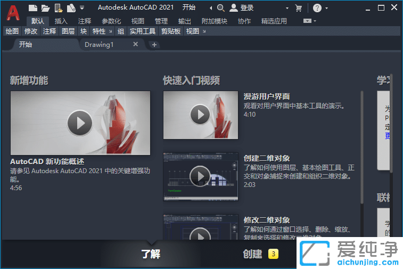Click the New drawing icon

(x=33, y=8)
